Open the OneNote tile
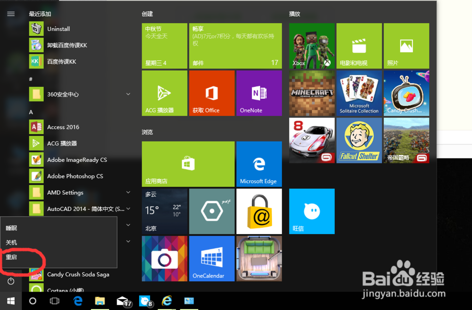Screen dimensions: 472x310 pyautogui.click(x=259, y=93)
